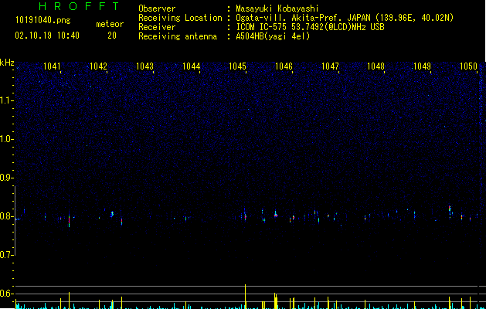Click the kHz axis unit label
Screen dimensions: 486x309
pyautogui.click(x=7, y=63)
